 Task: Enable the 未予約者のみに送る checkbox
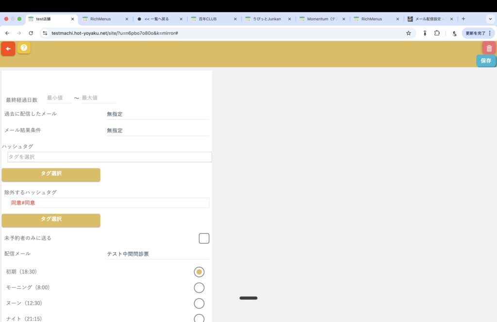pyautogui.click(x=204, y=238)
